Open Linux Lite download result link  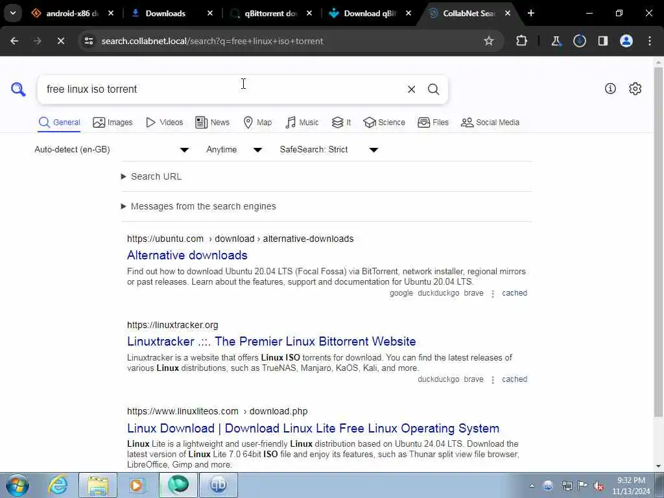click(313, 428)
